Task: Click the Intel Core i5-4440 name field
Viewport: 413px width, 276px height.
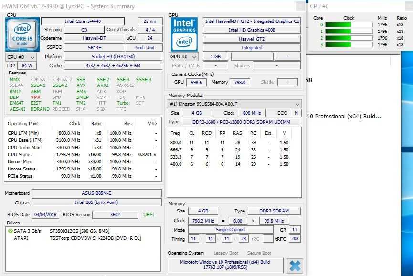Action: (83, 21)
